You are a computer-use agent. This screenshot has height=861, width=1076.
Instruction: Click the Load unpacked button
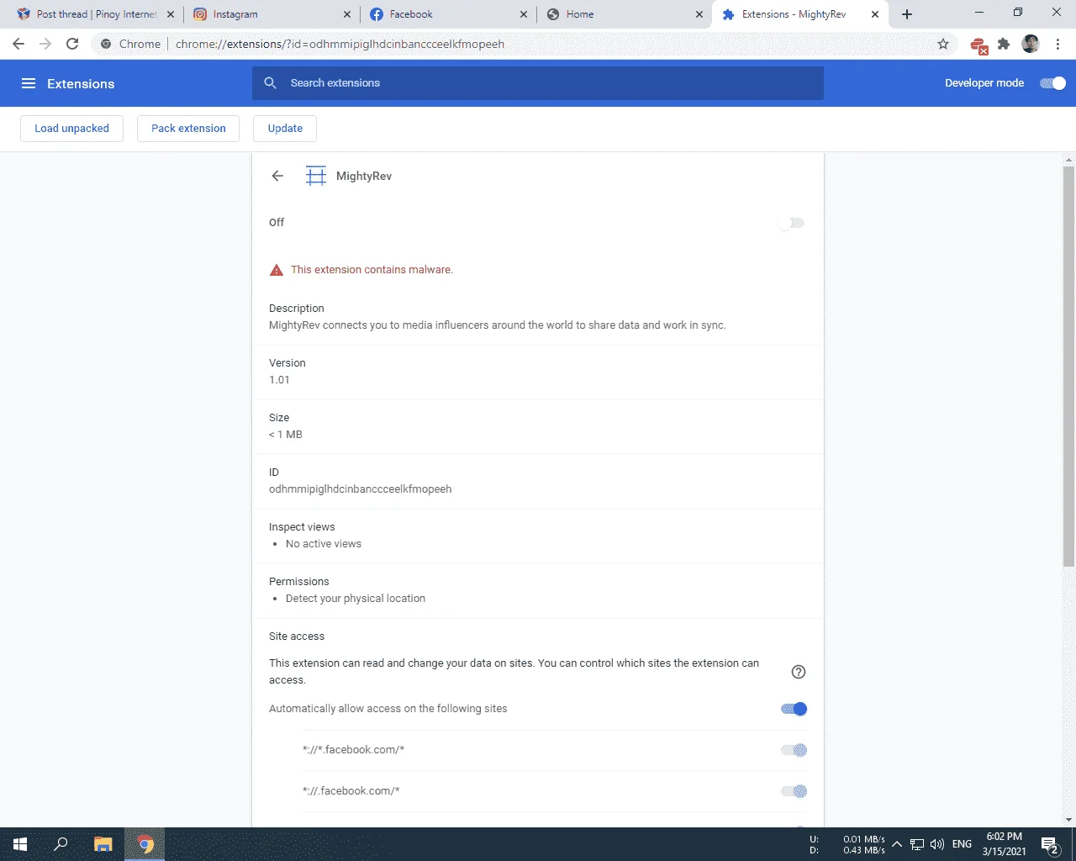coord(71,129)
